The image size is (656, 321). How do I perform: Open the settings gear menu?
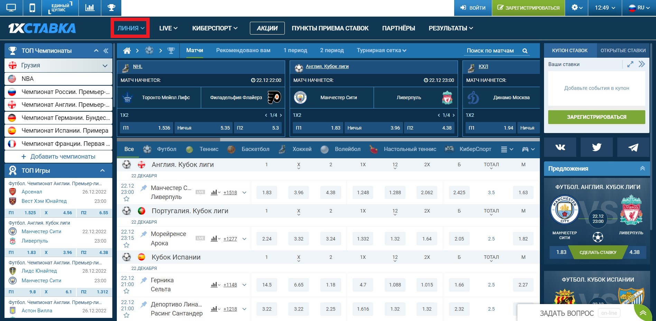577,8
